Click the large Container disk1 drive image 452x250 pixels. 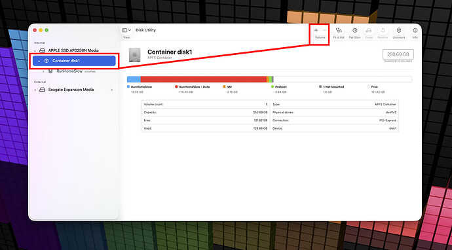[135, 55]
